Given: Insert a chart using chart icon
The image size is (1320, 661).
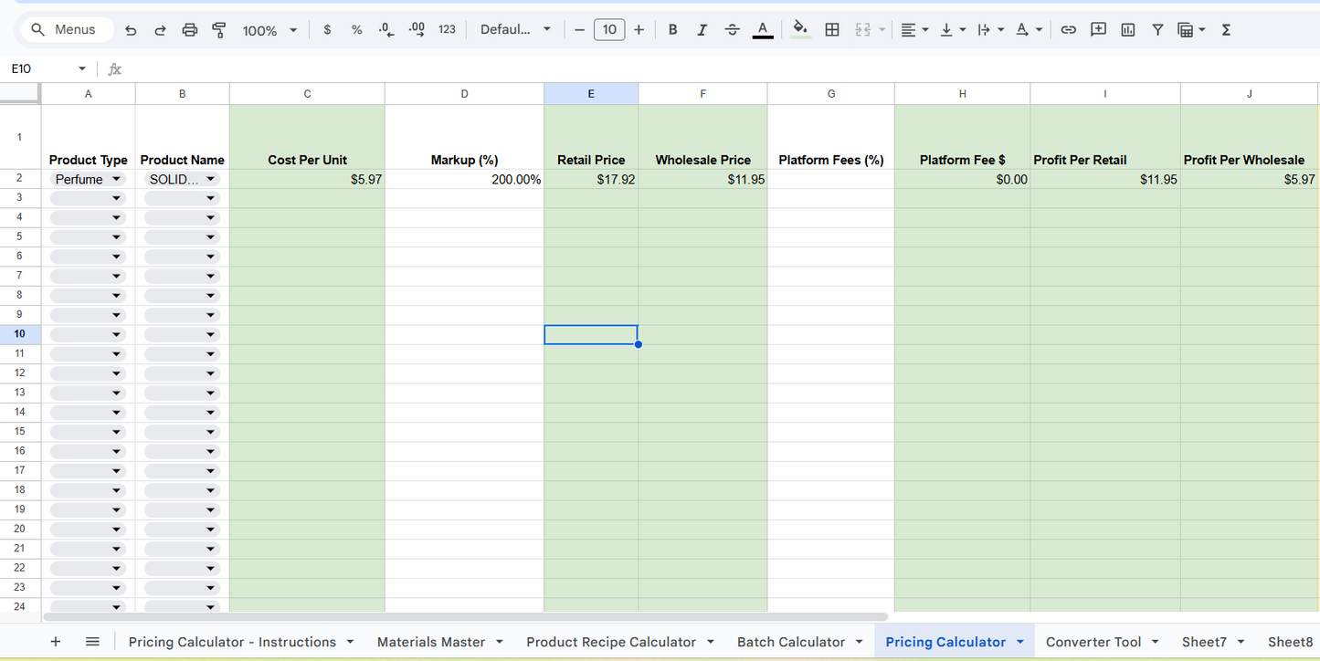Looking at the screenshot, I should tap(1128, 30).
